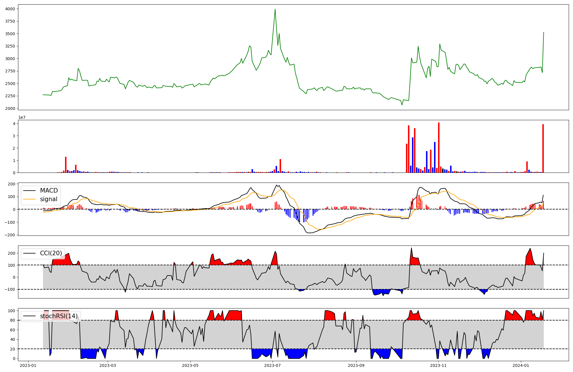Click the 3500 price axis label

(10, 34)
